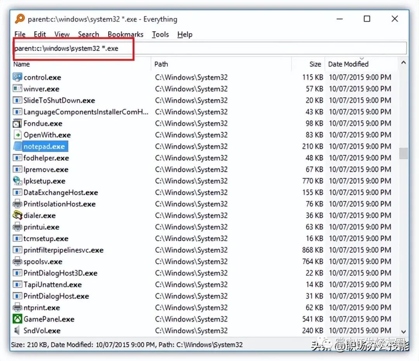The height and width of the screenshot is (361, 419).
Task: Maximize the Everything window
Action: pos(367,19)
